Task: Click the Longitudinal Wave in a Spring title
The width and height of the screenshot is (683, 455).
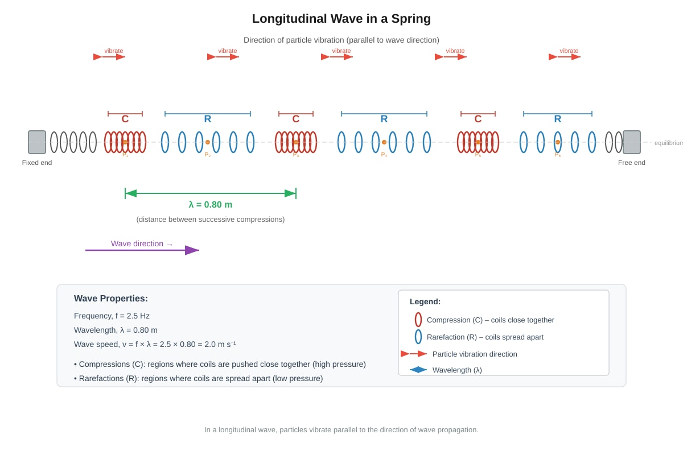Action: (341, 19)
